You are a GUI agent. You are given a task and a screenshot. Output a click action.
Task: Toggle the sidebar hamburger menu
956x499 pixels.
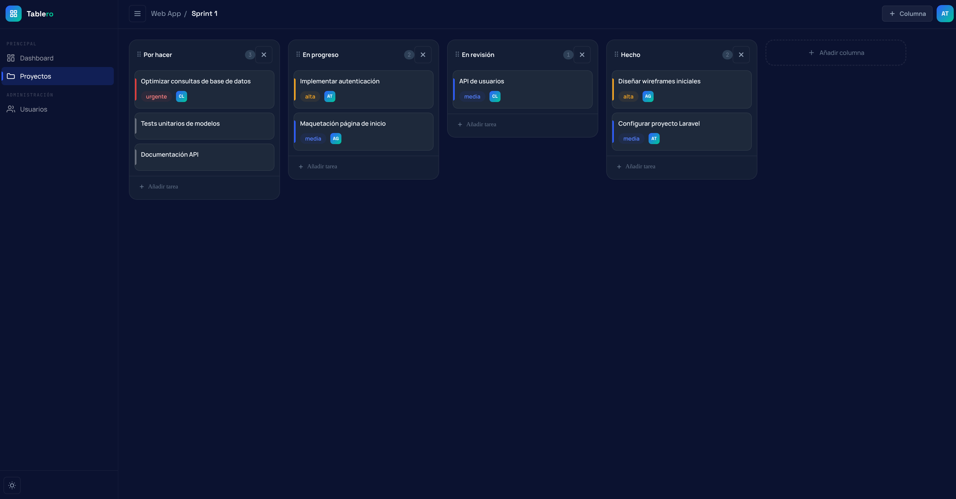click(137, 14)
